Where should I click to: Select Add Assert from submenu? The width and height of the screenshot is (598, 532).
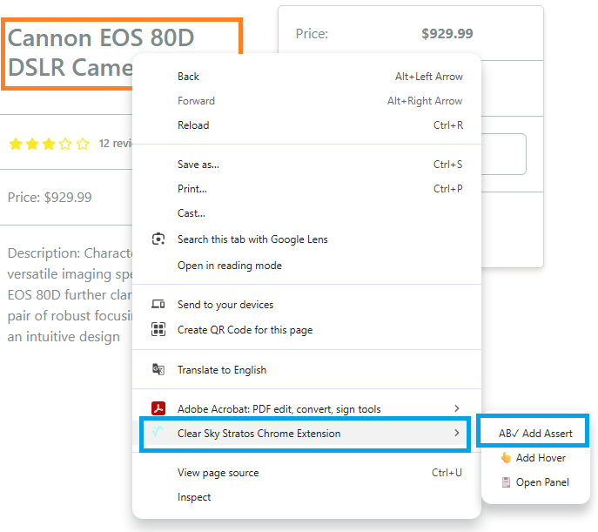[x=535, y=434]
